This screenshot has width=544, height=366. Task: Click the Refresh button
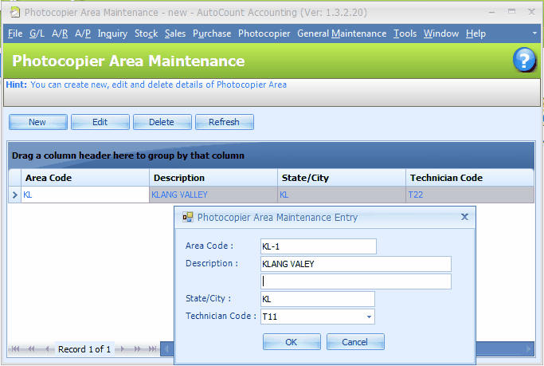pos(224,122)
